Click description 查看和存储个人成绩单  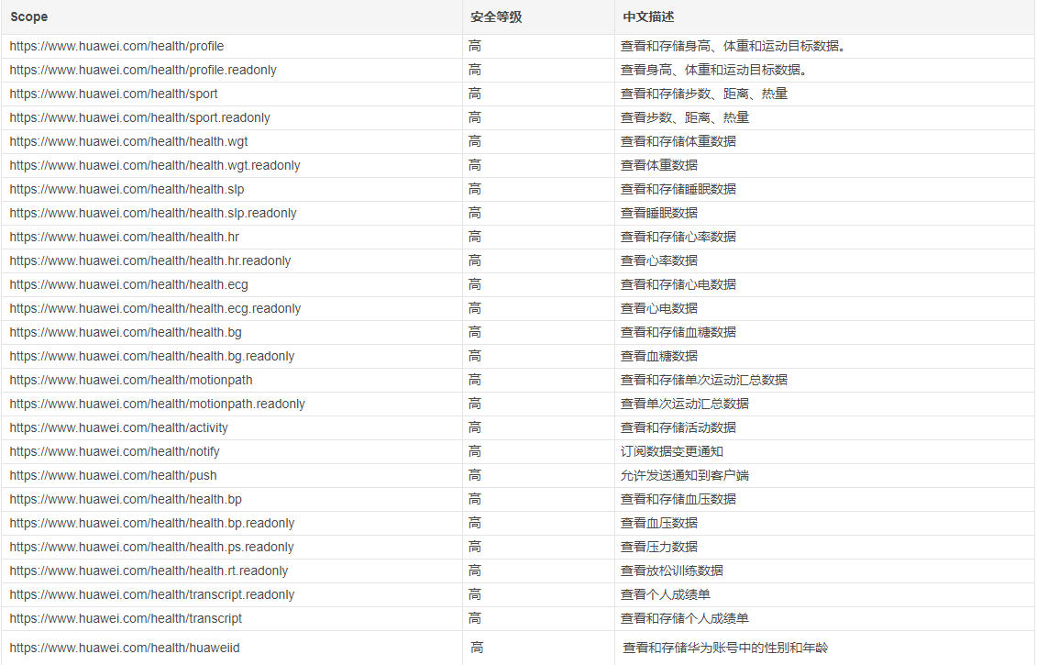tap(685, 618)
